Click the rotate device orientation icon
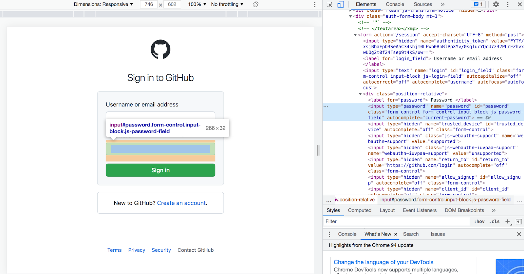The height and width of the screenshot is (274, 524). [256, 4]
